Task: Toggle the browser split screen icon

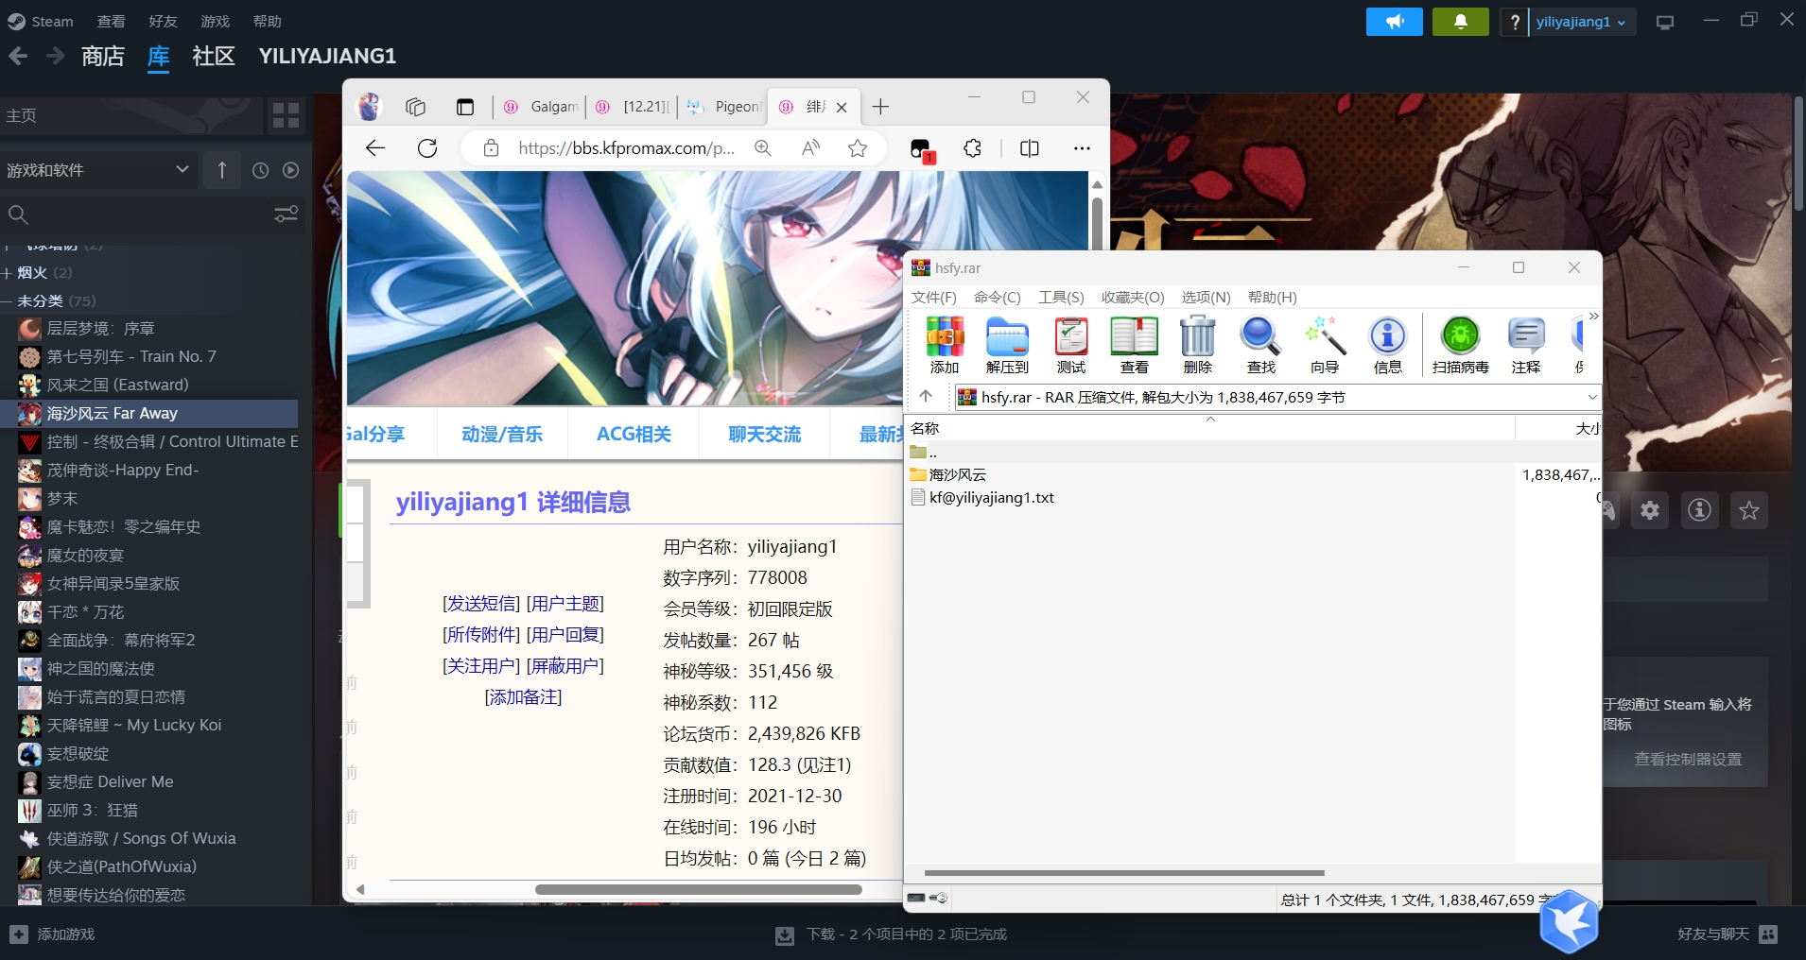Action: (x=1030, y=148)
